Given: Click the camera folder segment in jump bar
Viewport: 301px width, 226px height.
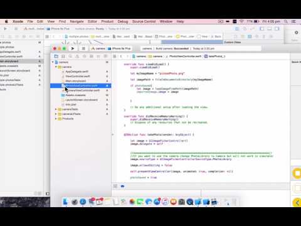Looking at the screenshot, I should 156,56.
